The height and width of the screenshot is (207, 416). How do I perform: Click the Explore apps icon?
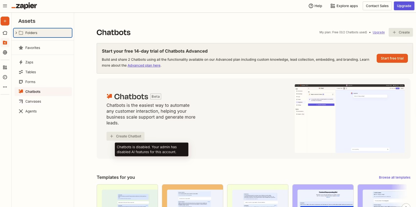[332, 6]
